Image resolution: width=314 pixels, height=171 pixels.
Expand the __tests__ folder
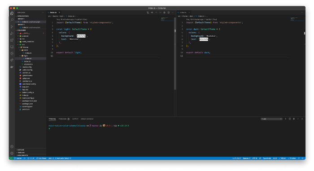pyautogui.click(x=31, y=33)
